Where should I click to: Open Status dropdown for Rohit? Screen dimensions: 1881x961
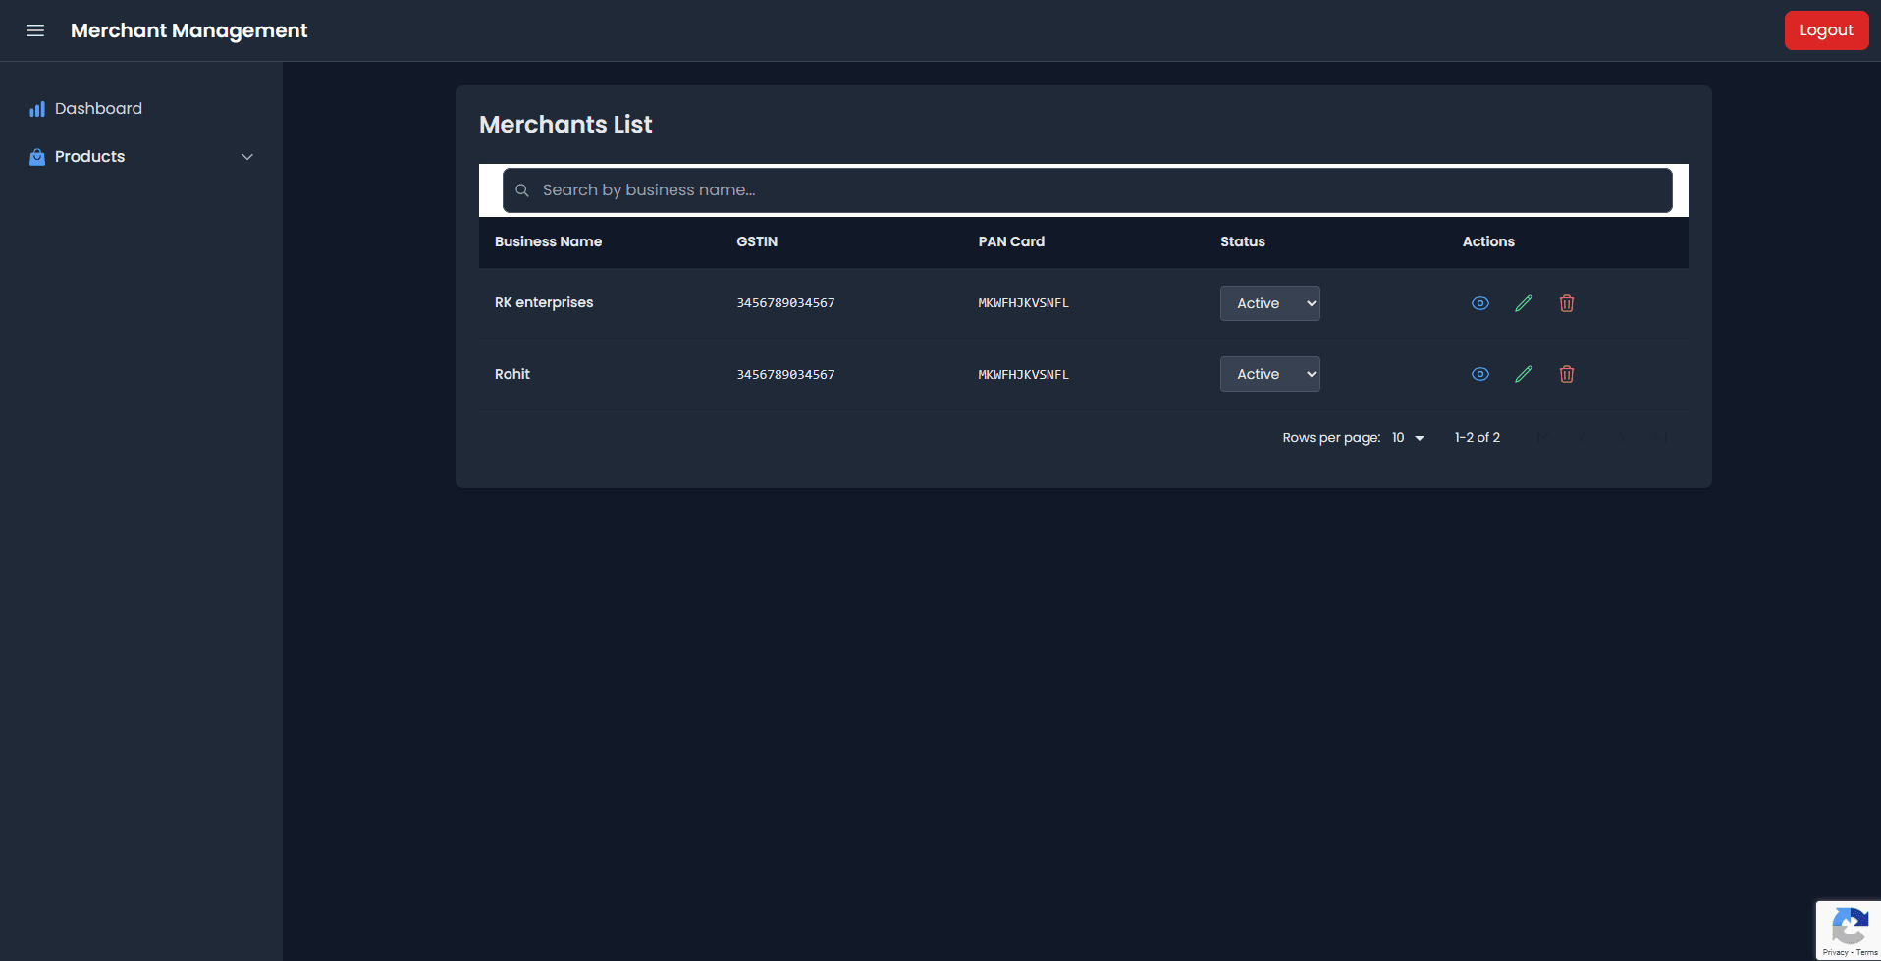1269,374
